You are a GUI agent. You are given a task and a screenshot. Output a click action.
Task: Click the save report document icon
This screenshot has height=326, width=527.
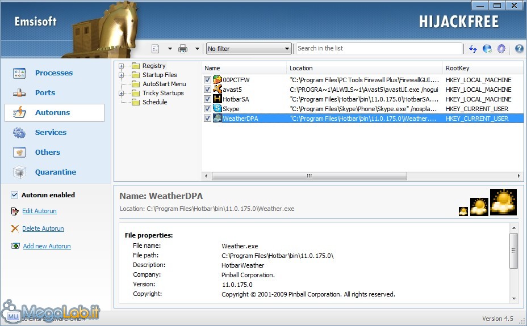click(x=155, y=49)
